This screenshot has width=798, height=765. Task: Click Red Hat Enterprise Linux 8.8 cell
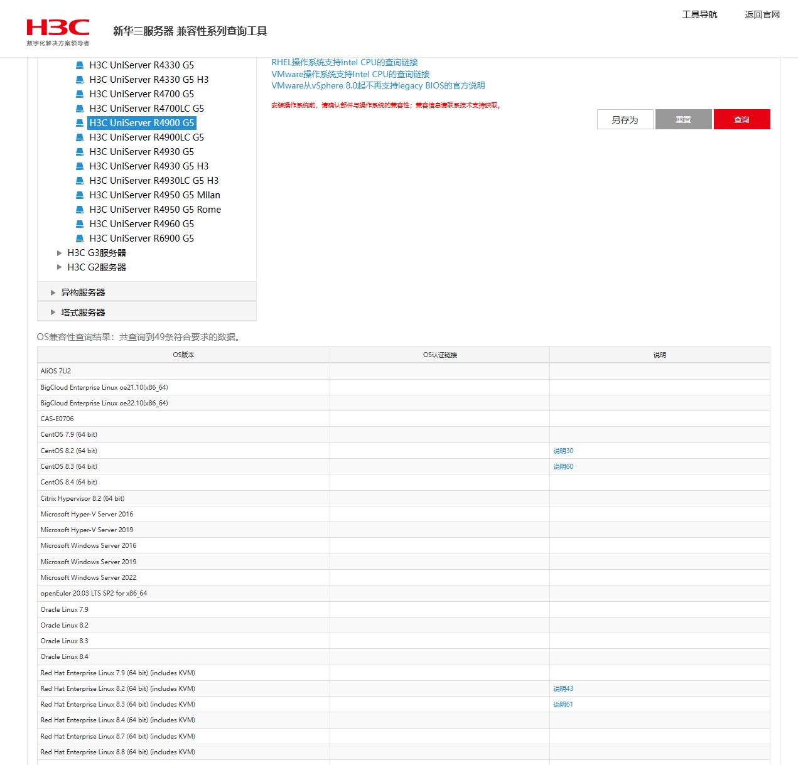coord(183,752)
